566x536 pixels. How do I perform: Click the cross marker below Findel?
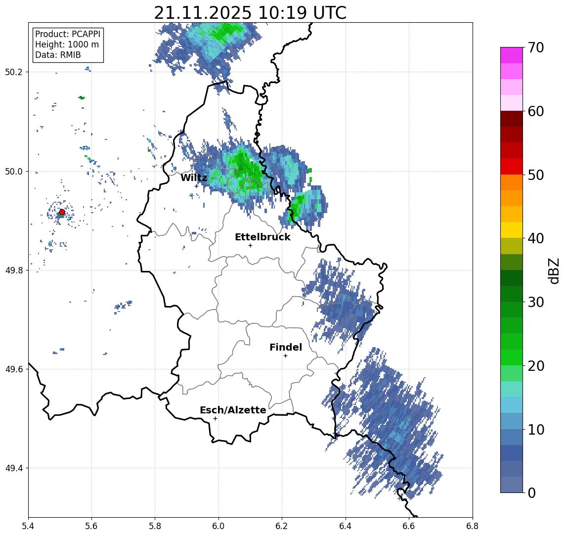pos(285,356)
